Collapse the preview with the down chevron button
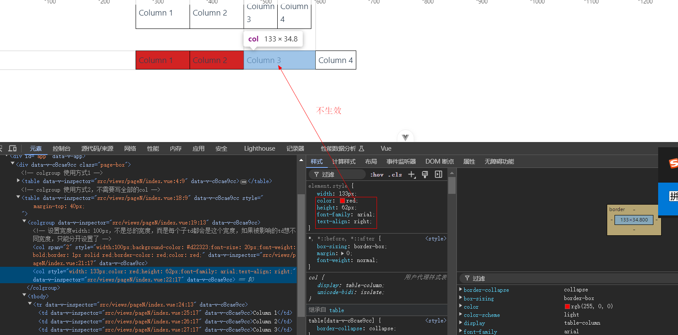678x335 pixels. (x=405, y=137)
